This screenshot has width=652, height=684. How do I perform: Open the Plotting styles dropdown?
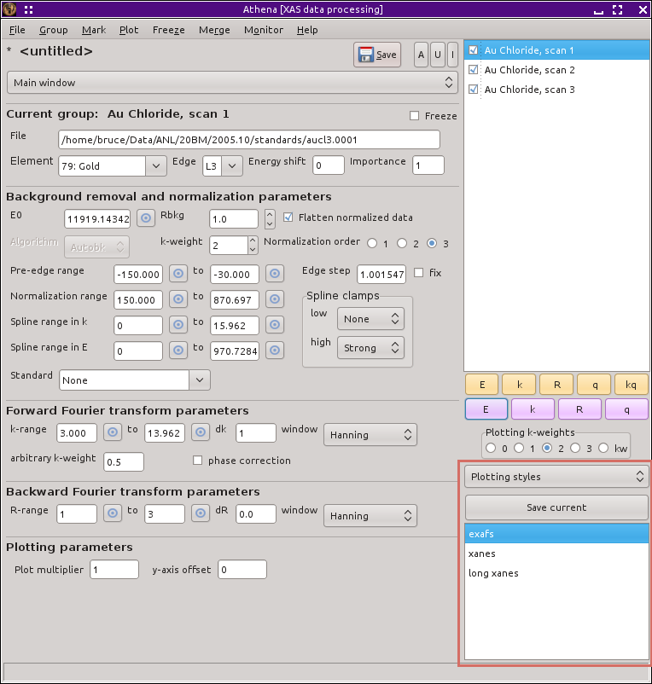pos(556,477)
